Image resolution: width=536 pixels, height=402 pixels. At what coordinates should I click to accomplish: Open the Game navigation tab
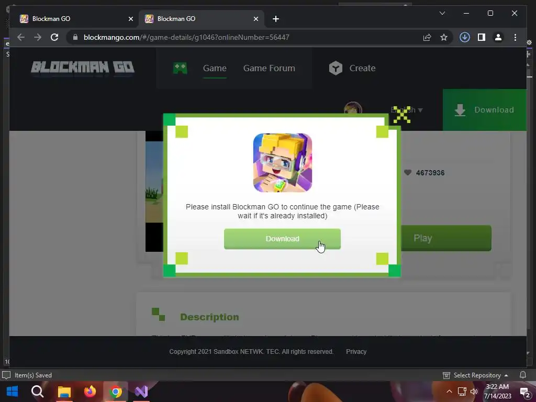point(215,68)
